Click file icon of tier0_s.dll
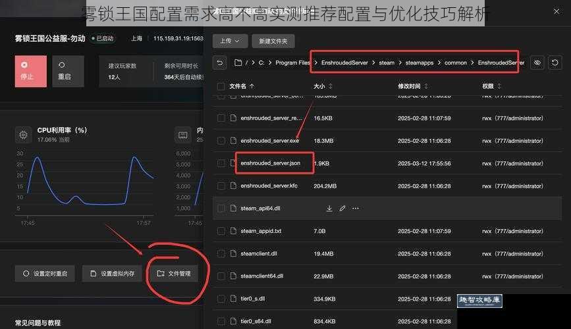The image size is (571, 329). point(233,299)
